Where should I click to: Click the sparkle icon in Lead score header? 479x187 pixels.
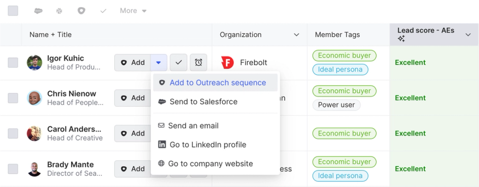pyautogui.click(x=401, y=38)
